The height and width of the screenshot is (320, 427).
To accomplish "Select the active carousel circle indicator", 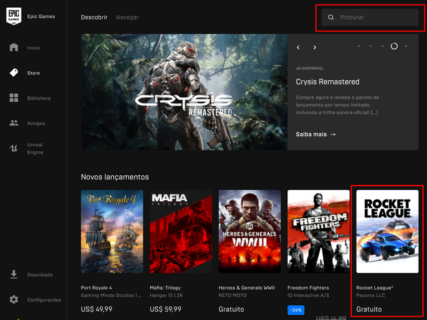I will (x=394, y=47).
